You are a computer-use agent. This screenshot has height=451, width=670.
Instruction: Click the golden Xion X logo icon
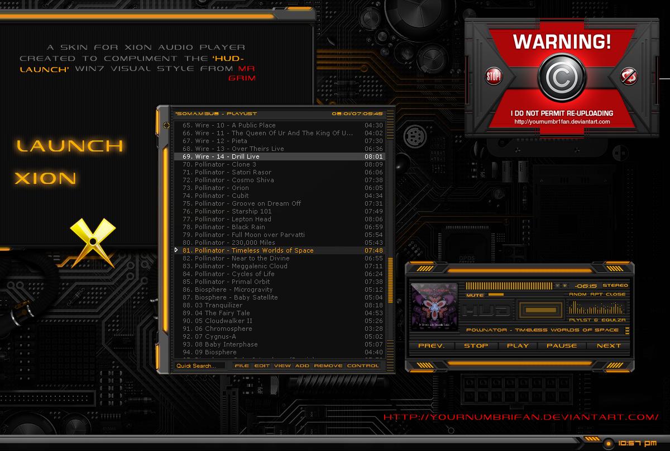click(x=92, y=240)
